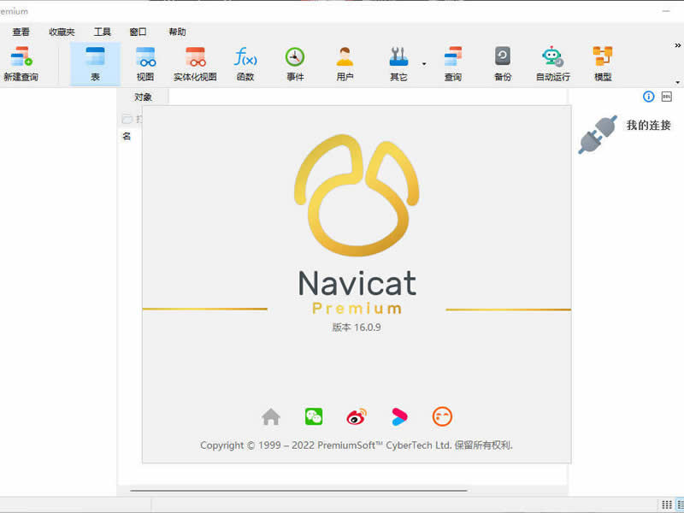The width and height of the screenshot is (684, 513).
Task: Click the orange face icon in About dialog
Action: tap(442, 416)
